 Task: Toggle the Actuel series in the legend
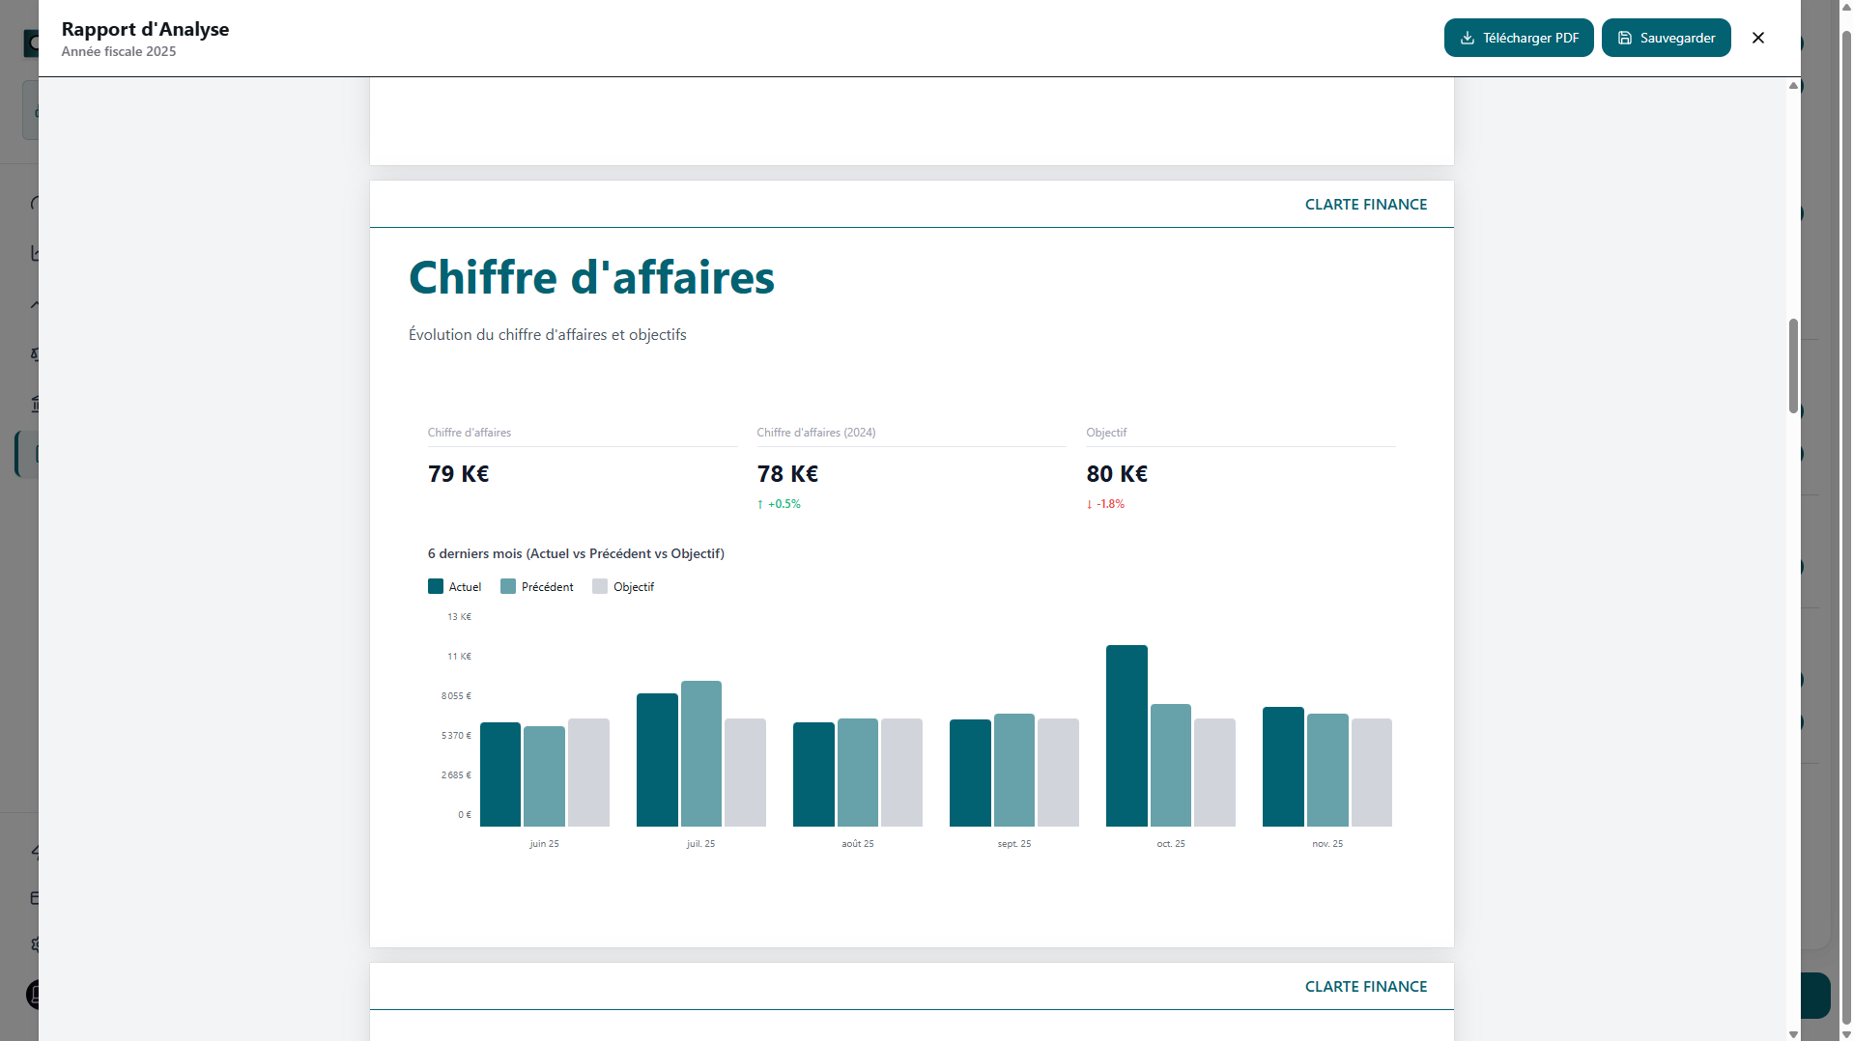pyautogui.click(x=454, y=586)
